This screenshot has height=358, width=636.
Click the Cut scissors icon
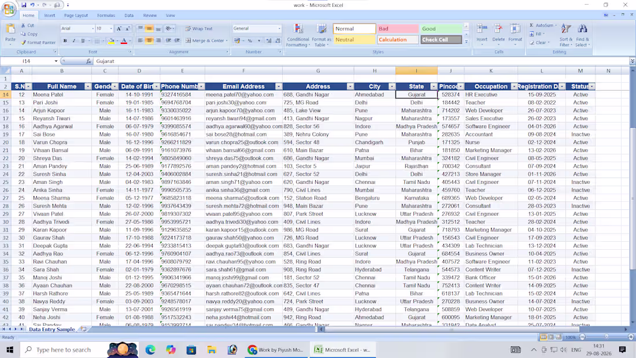point(23,25)
